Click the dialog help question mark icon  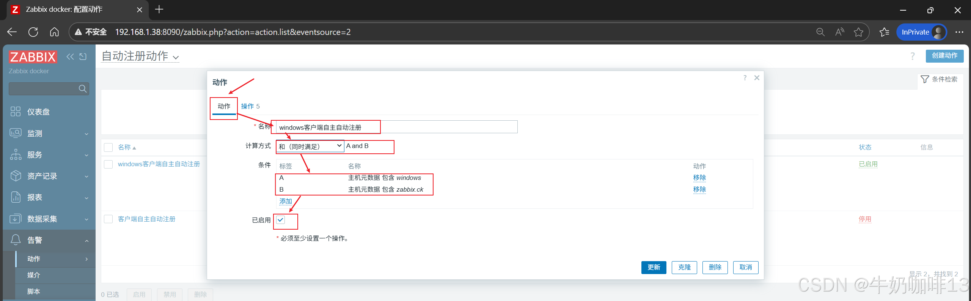(745, 78)
